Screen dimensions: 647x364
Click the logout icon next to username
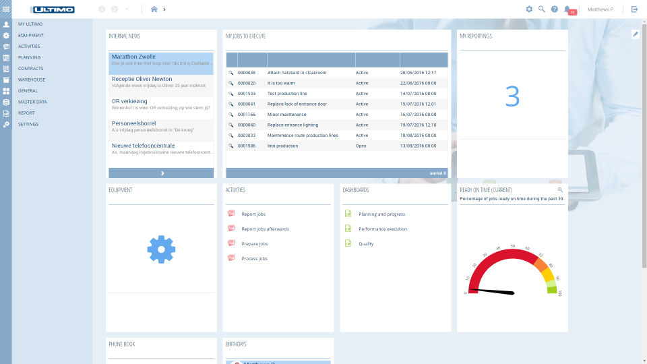[634, 9]
